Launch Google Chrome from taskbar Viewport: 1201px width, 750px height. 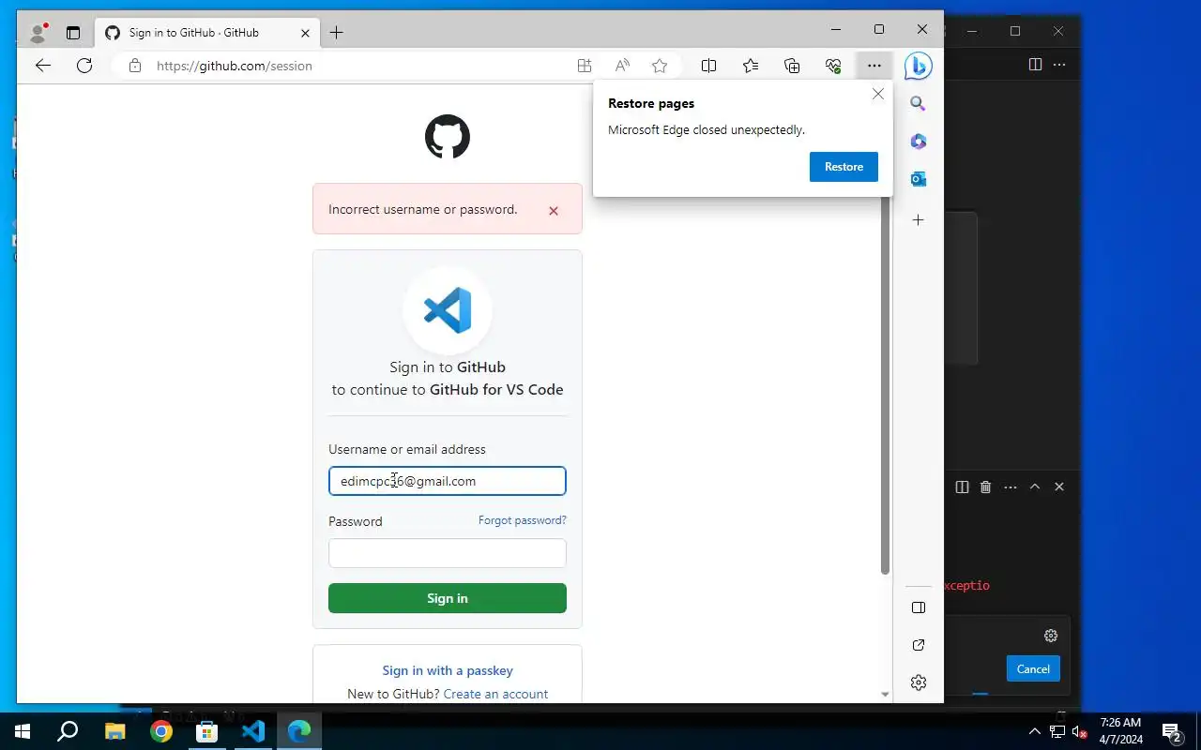(161, 731)
